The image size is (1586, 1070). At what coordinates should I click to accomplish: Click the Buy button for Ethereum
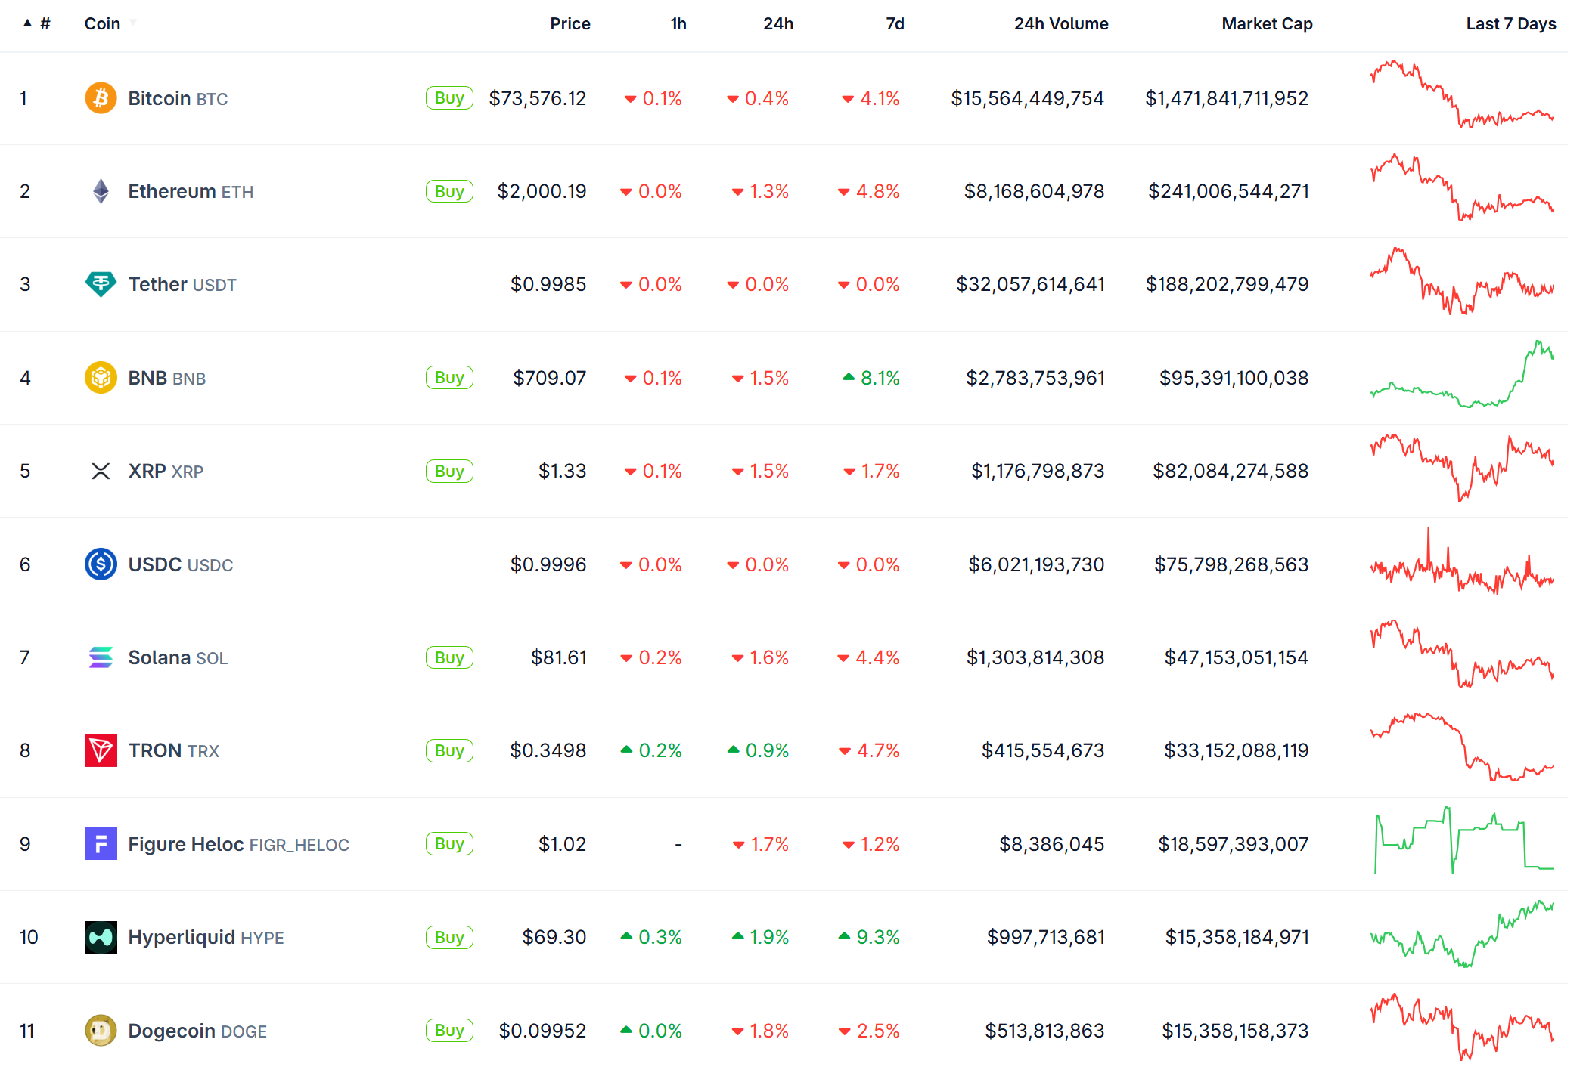(449, 191)
